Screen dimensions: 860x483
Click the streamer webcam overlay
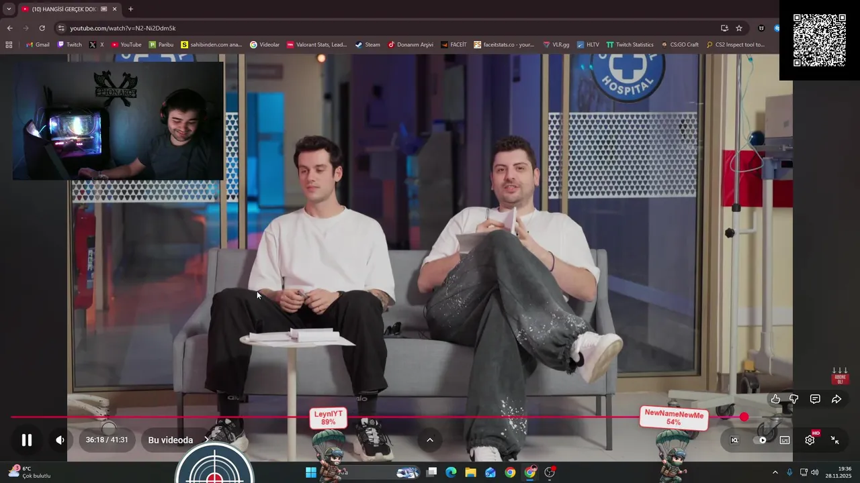tap(118, 121)
